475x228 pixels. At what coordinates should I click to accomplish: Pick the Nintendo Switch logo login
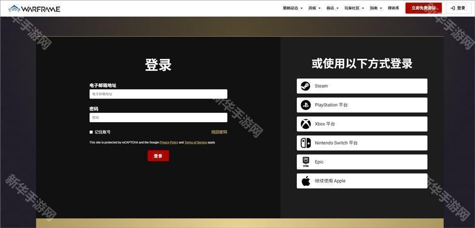tap(305, 143)
